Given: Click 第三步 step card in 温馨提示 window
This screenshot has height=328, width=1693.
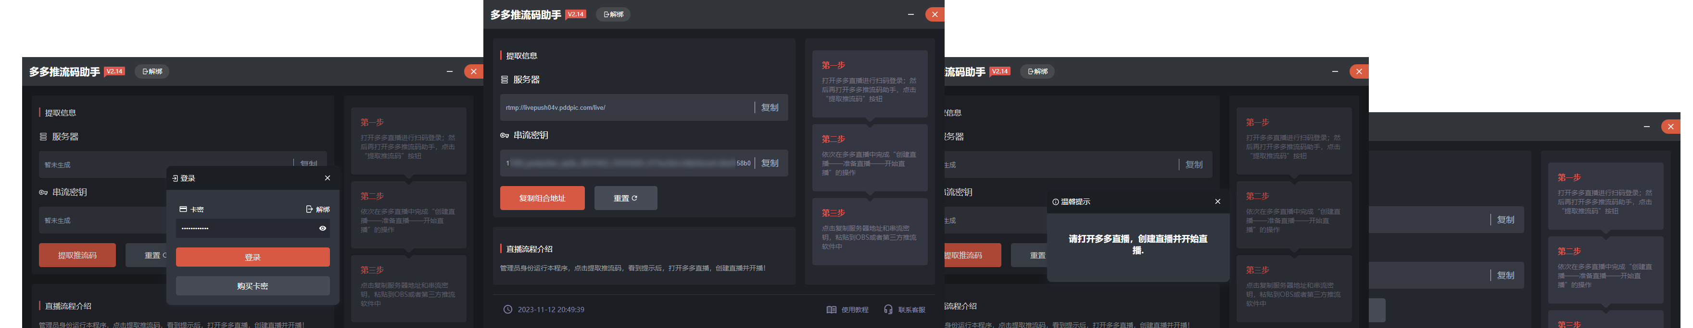Looking at the screenshot, I should [x=1294, y=289].
